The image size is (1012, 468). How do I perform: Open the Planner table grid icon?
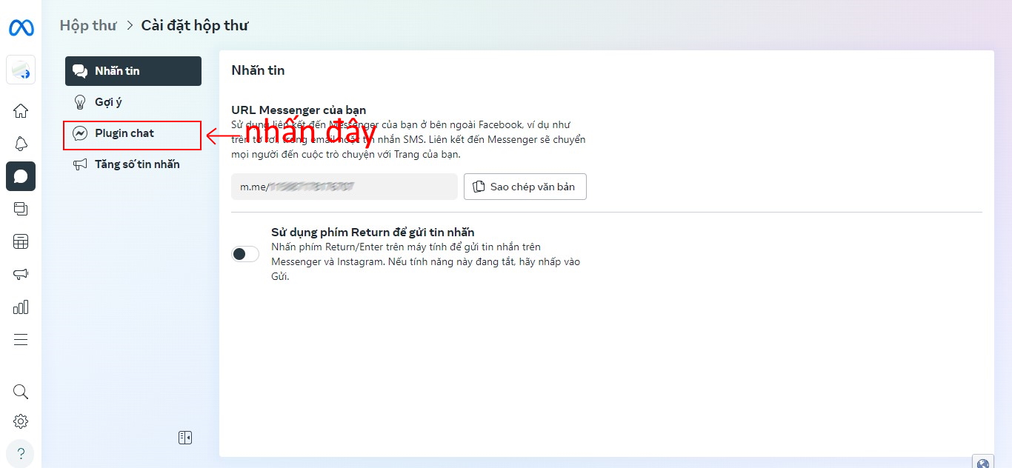(x=21, y=241)
